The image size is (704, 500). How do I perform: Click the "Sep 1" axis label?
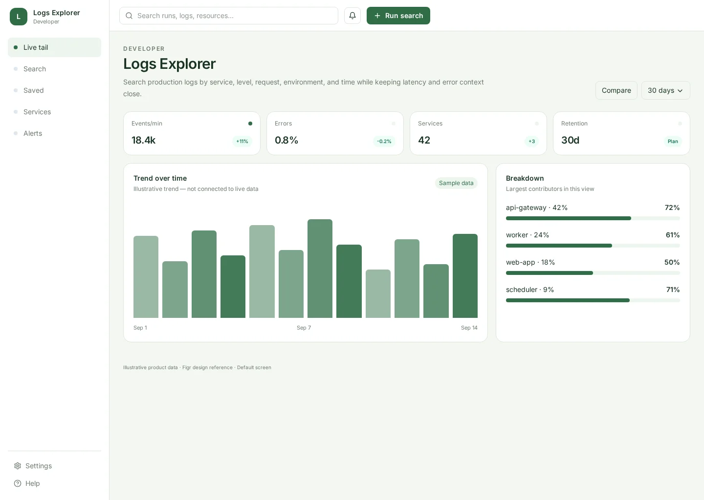click(x=140, y=328)
